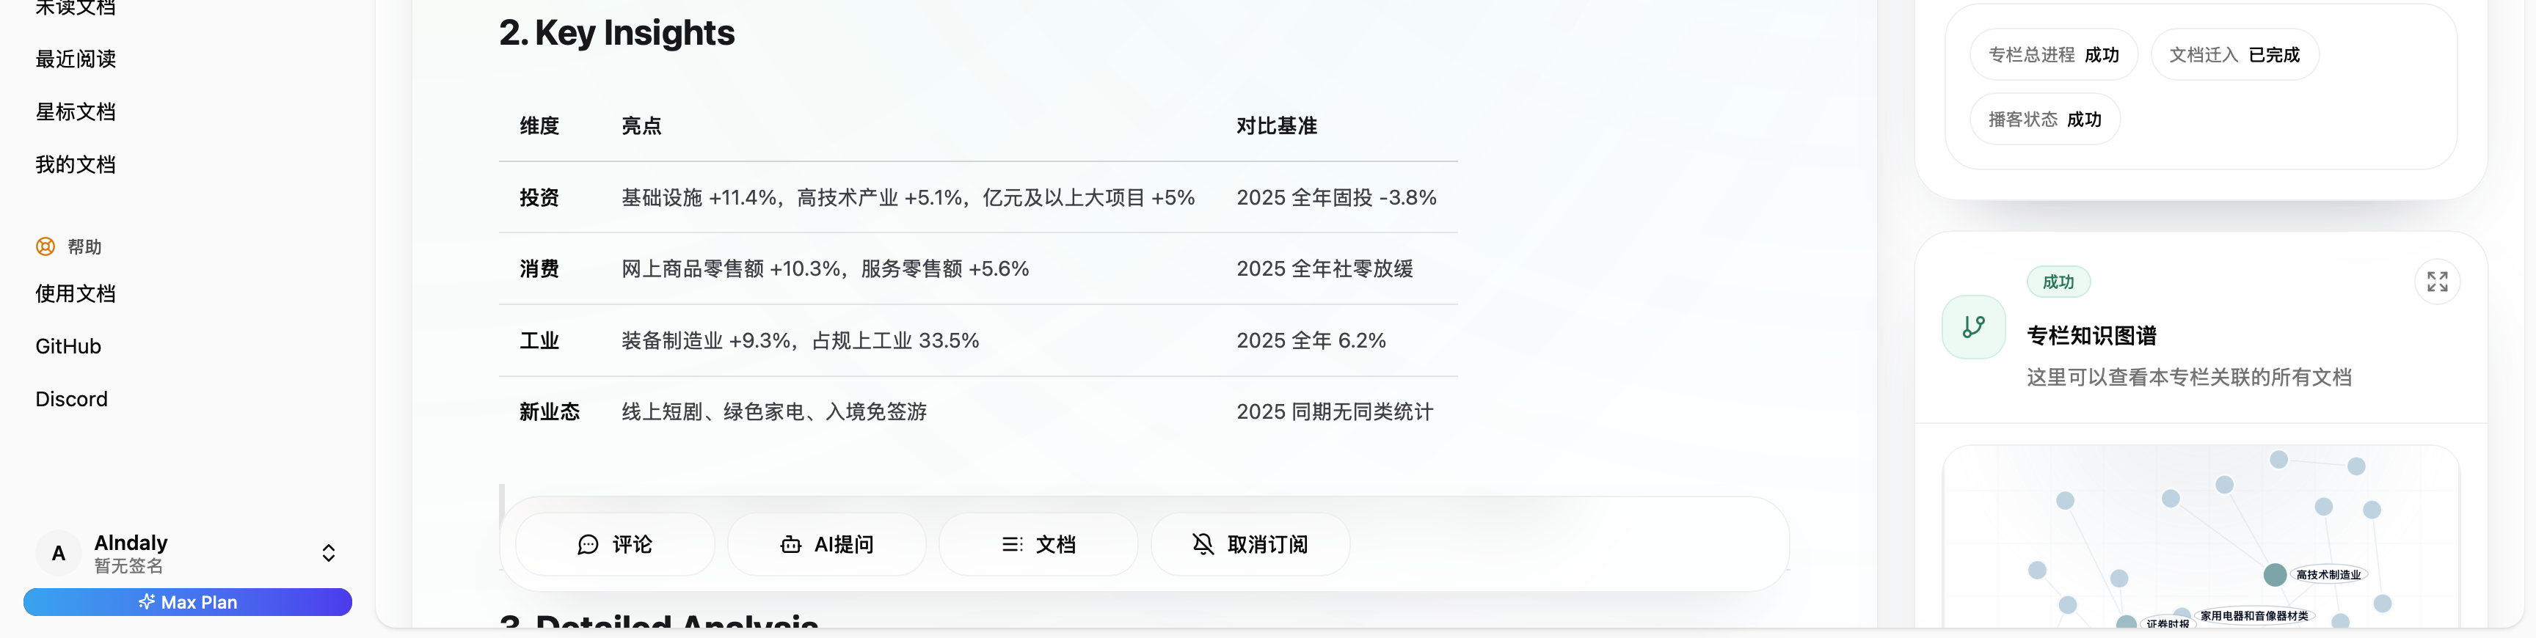2536x638 pixels.
Task: Select the 高技术制造业 graph node
Action: (x=2275, y=574)
